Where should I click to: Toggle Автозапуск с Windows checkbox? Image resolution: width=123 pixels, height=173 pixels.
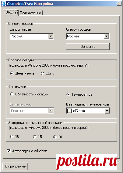[x=9, y=151]
